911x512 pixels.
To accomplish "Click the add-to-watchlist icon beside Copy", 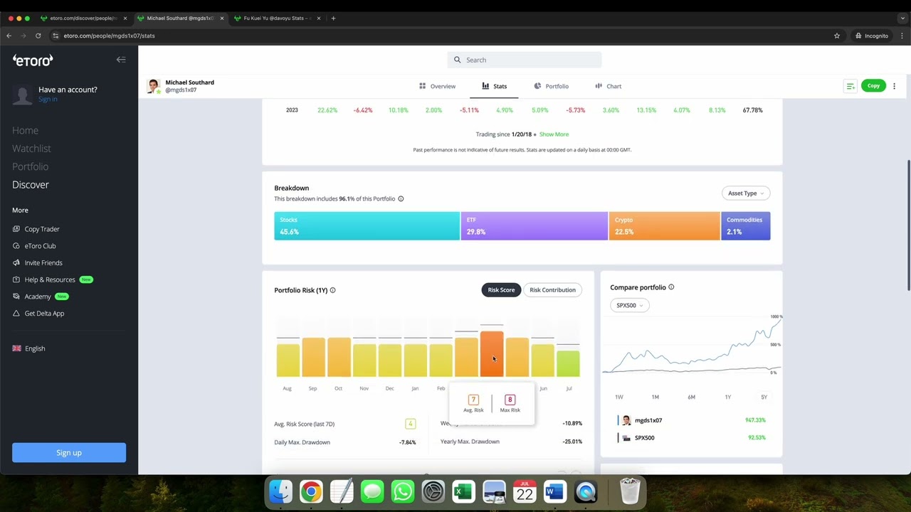I will 850,86.
